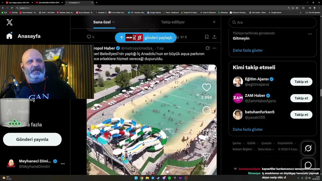Expand the bookmarks overflow chevron
Viewport: 322px width, 181px height.
tap(300, 12)
